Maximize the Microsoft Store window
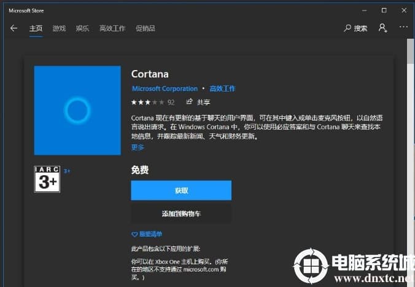Viewport: 415px width, 287px height. coord(384,10)
